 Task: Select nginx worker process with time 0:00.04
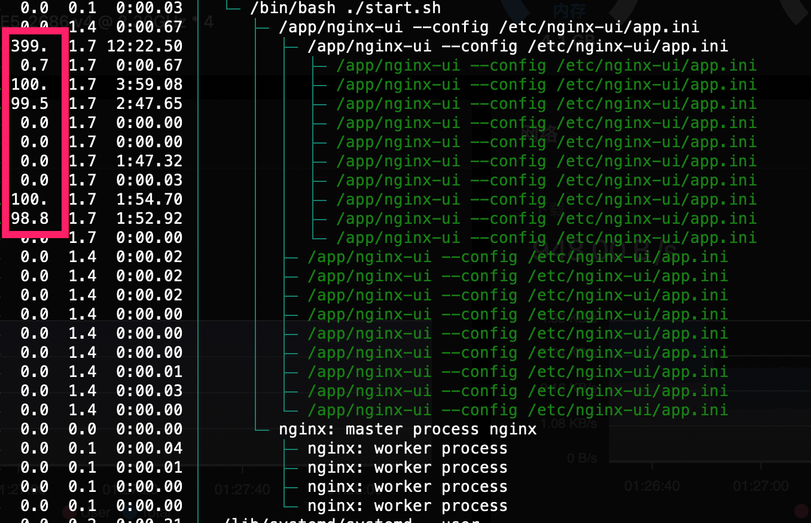tap(407, 448)
